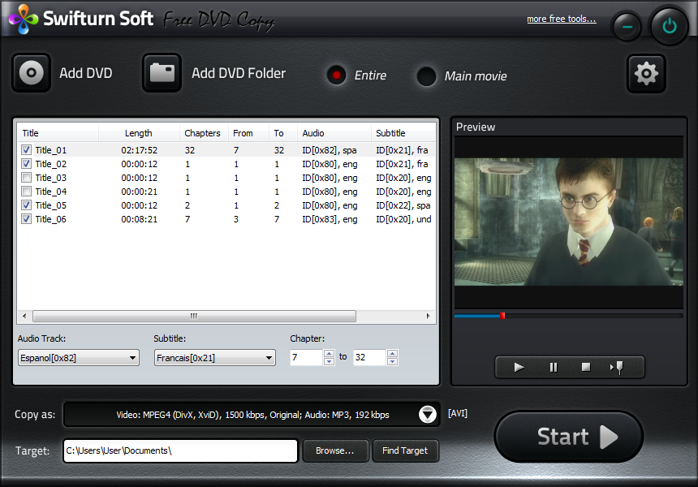Sort by the Length column header
Viewport: 698px width, 487px height.
(139, 133)
